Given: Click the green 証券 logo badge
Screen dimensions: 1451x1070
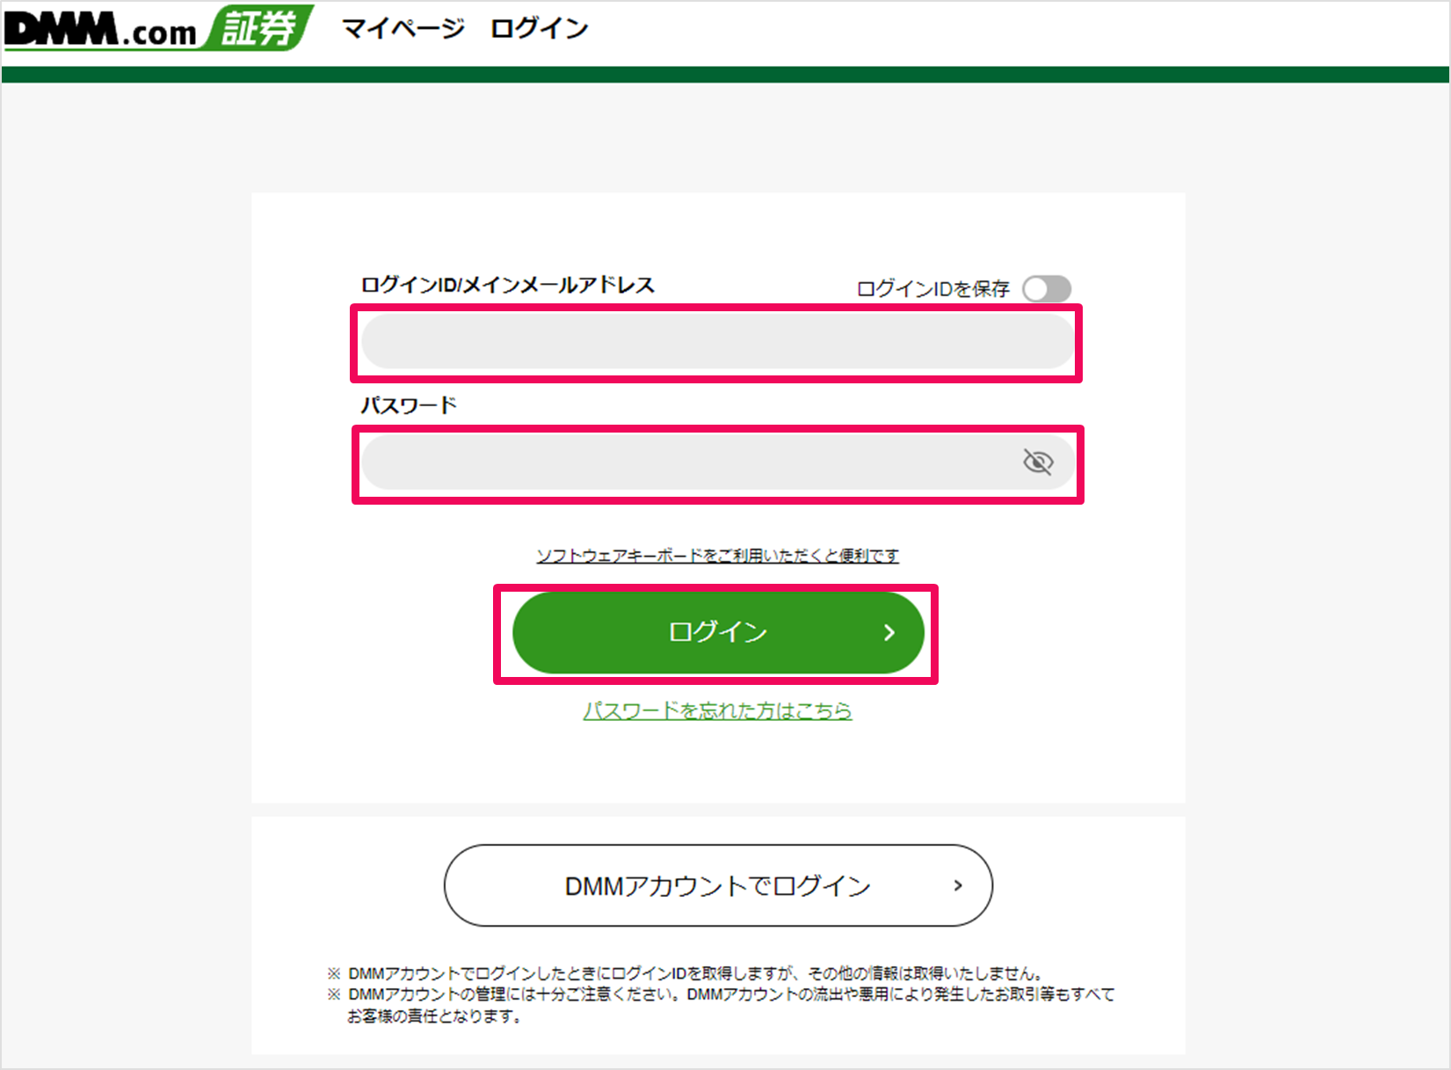Looking at the screenshot, I should (258, 27).
